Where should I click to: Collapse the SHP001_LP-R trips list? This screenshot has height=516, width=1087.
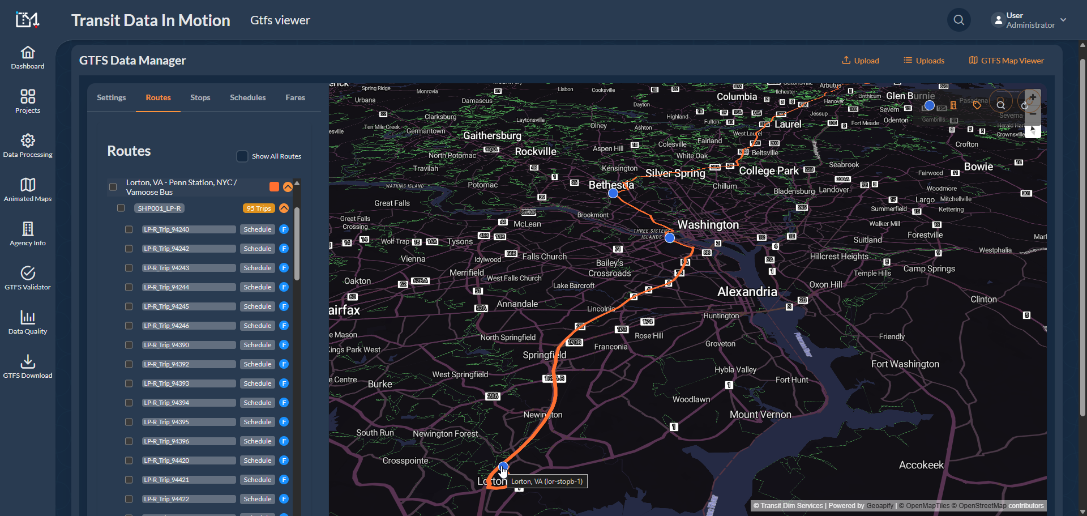point(284,208)
